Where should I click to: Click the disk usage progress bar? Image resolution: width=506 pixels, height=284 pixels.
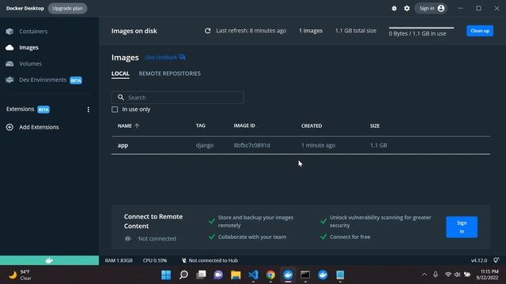[x=421, y=28]
